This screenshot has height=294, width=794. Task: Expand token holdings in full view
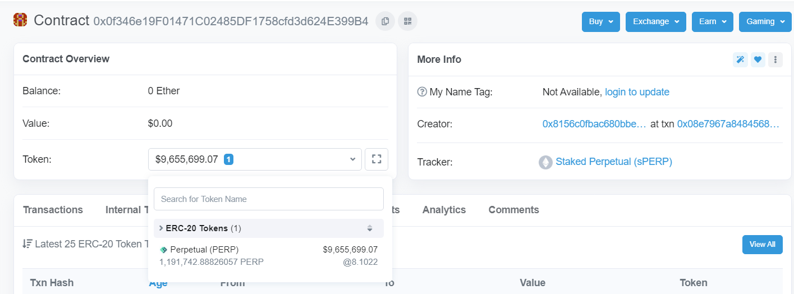click(377, 159)
